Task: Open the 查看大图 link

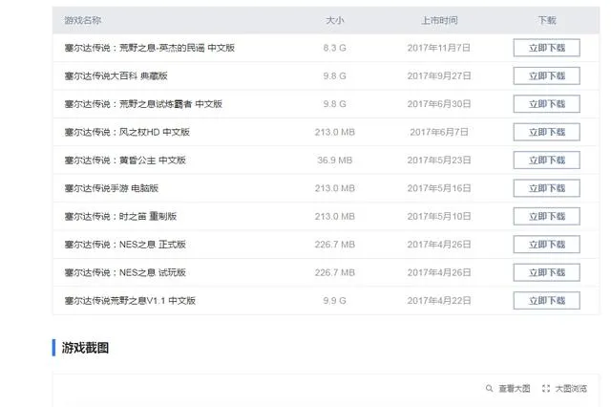Action: point(515,388)
